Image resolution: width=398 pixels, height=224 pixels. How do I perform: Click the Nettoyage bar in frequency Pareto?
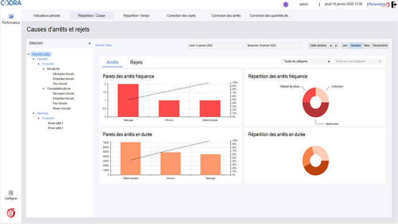point(128,101)
